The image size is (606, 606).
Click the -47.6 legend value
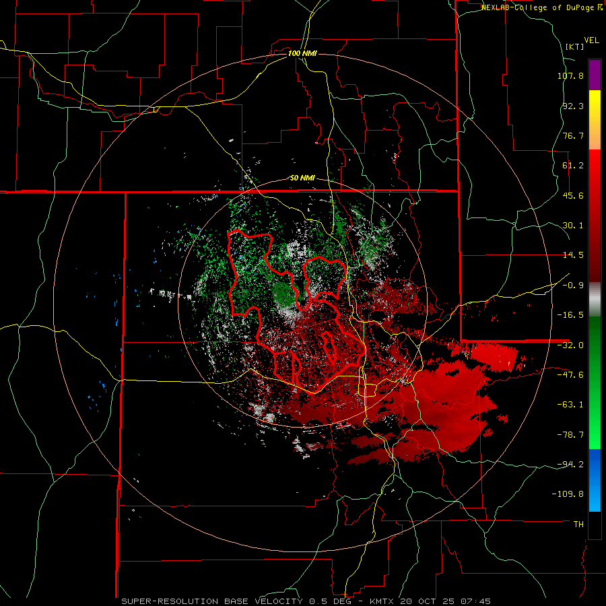[570, 375]
